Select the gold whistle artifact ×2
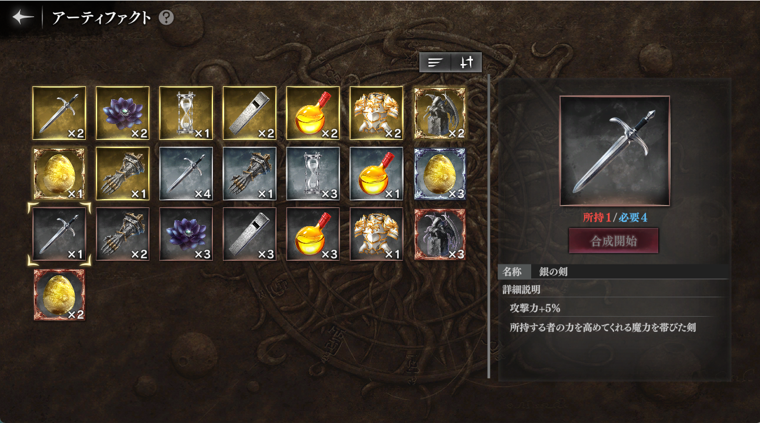 249,113
